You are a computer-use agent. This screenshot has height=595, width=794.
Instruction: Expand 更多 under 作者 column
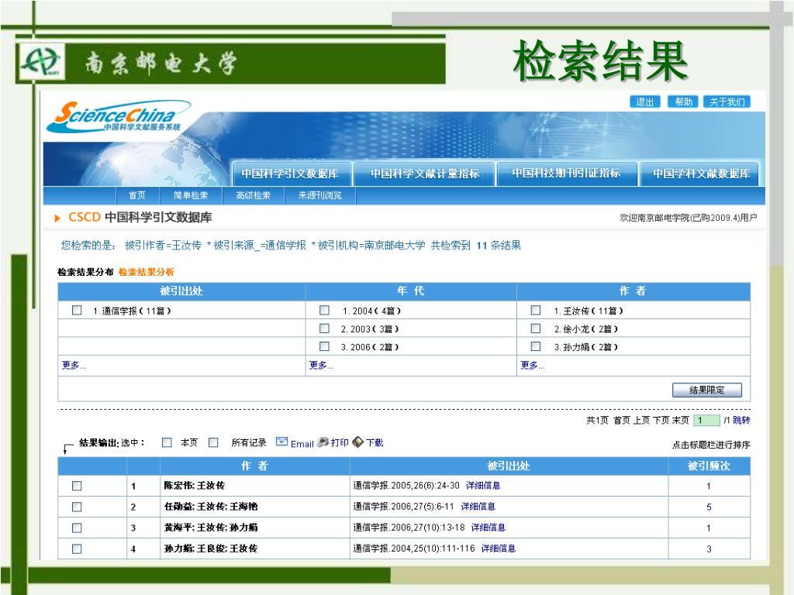(x=532, y=366)
